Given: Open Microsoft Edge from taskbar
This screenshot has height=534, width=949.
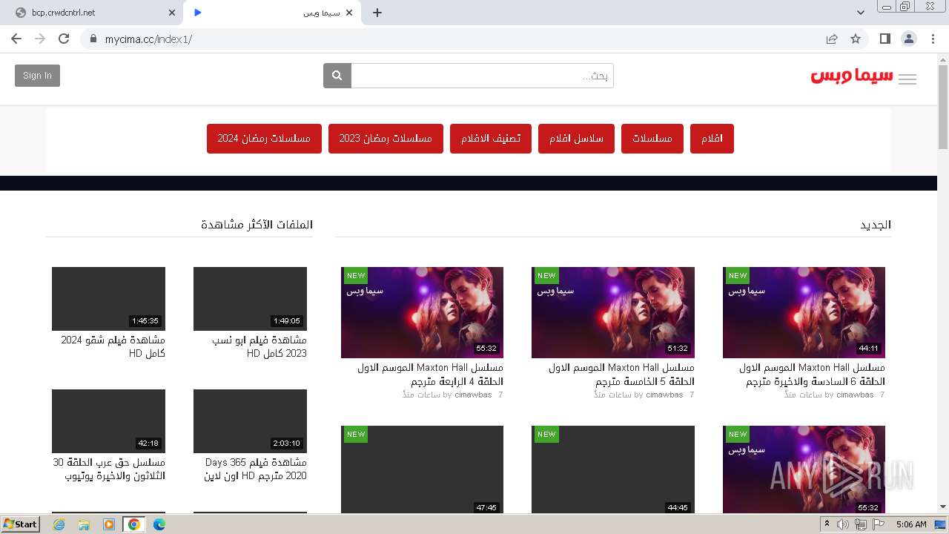Looking at the screenshot, I should 159,524.
